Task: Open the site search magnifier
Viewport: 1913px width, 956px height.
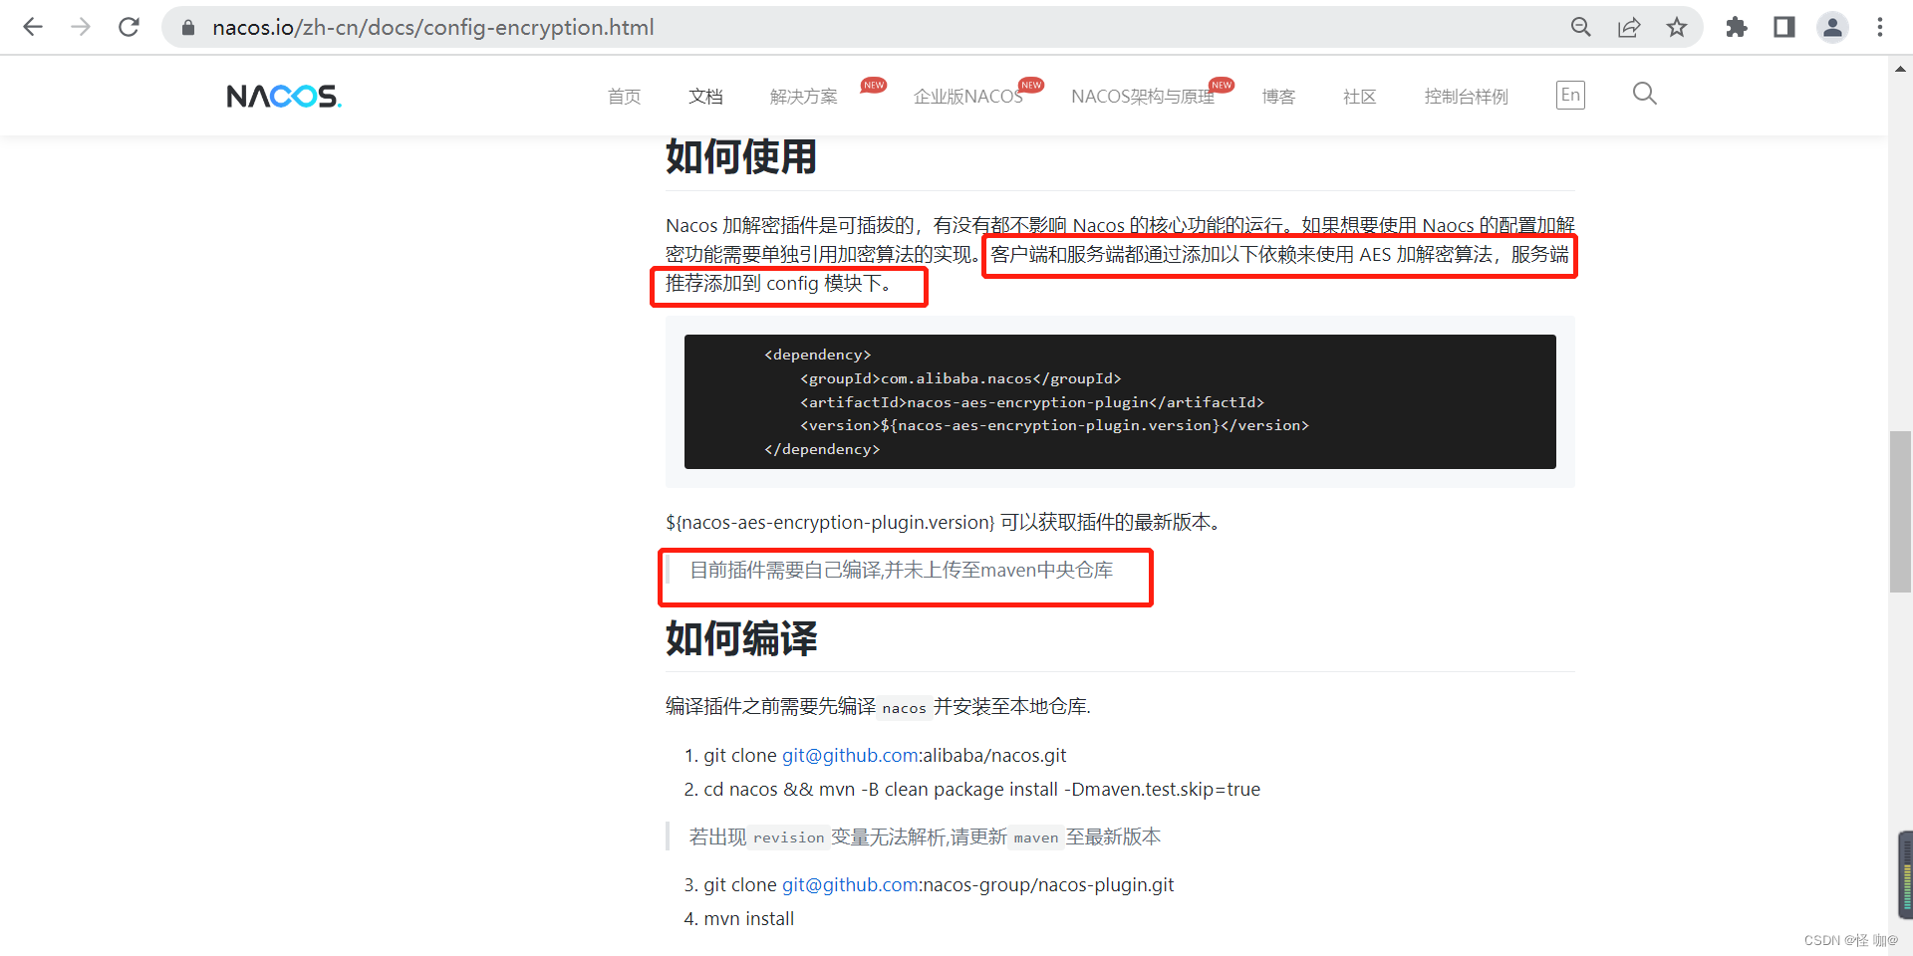Action: [1644, 94]
